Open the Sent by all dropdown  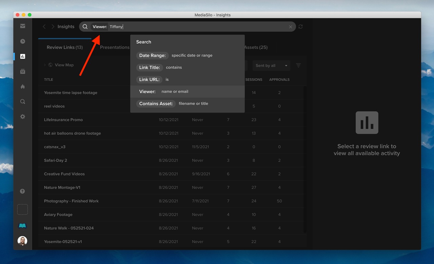coord(271,65)
